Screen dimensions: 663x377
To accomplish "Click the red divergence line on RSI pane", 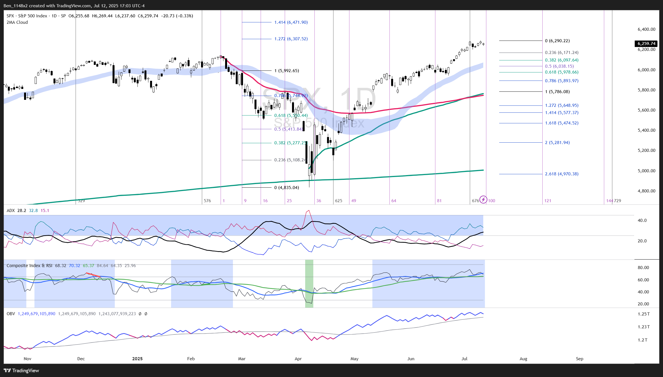I will coord(93,275).
